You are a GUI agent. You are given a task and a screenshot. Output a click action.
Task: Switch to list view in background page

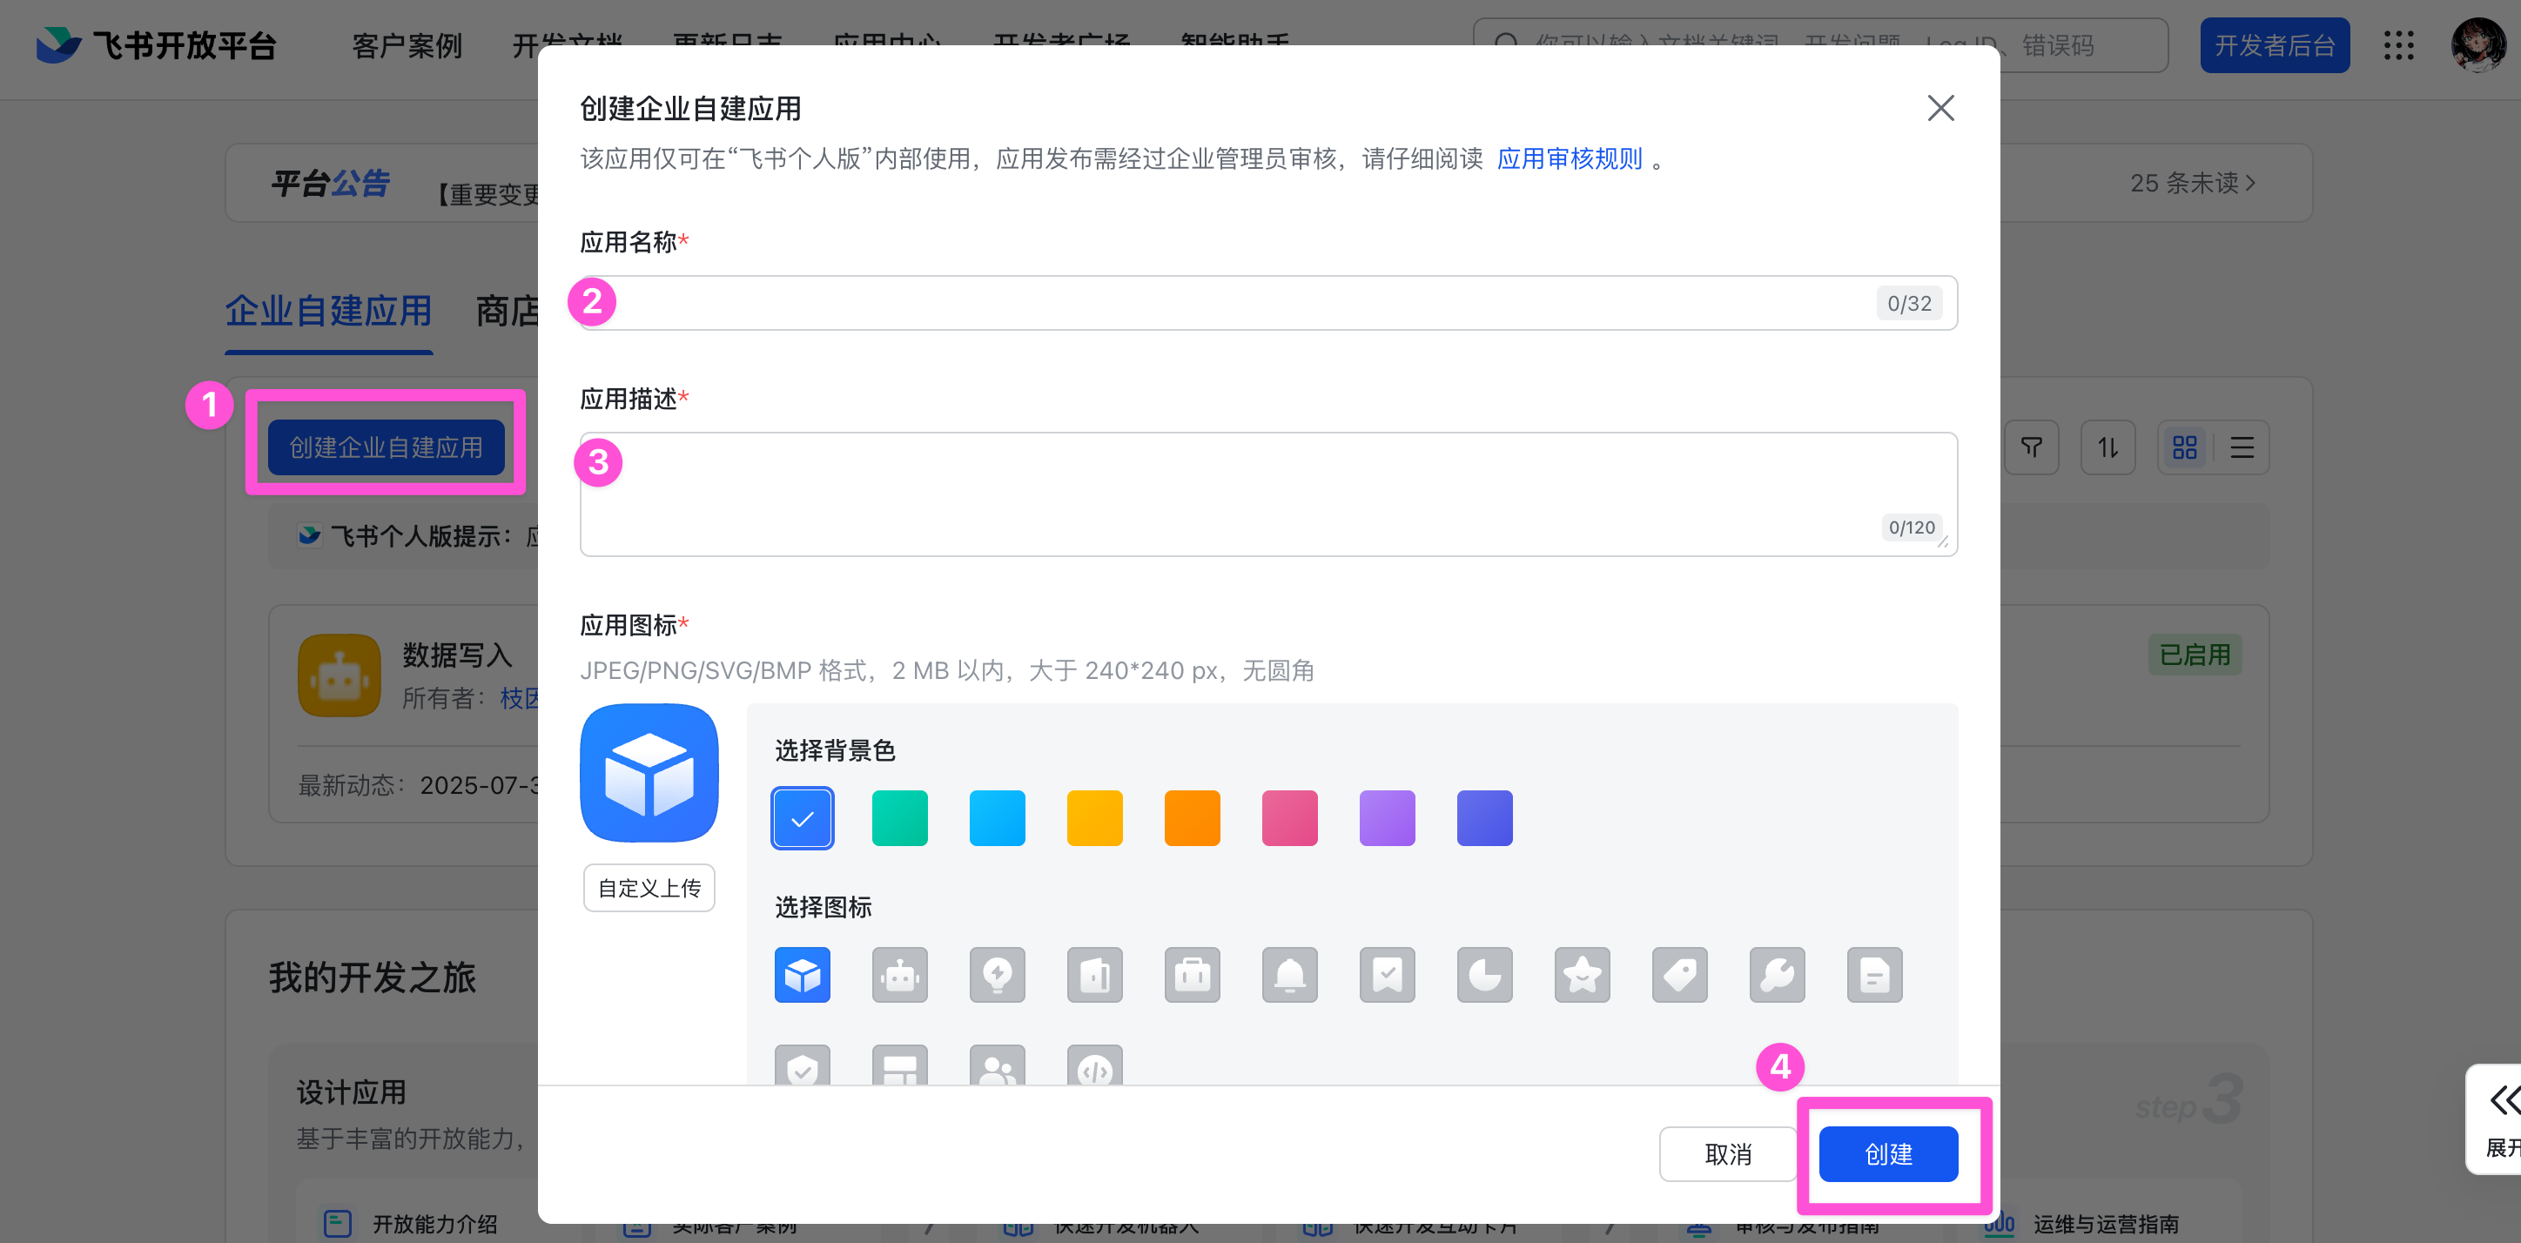2241,447
